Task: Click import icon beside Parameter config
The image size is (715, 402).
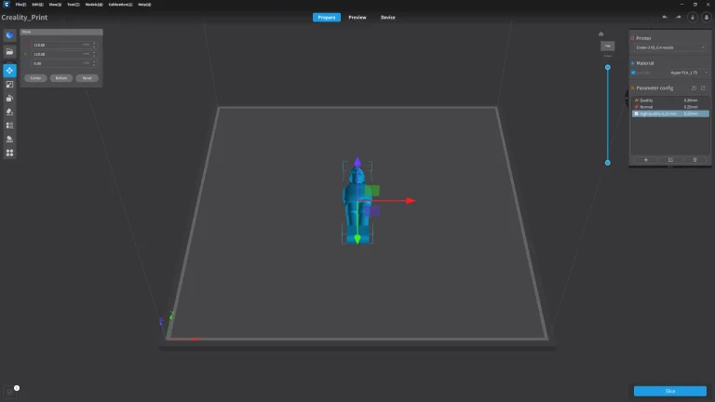Action: 694,88
